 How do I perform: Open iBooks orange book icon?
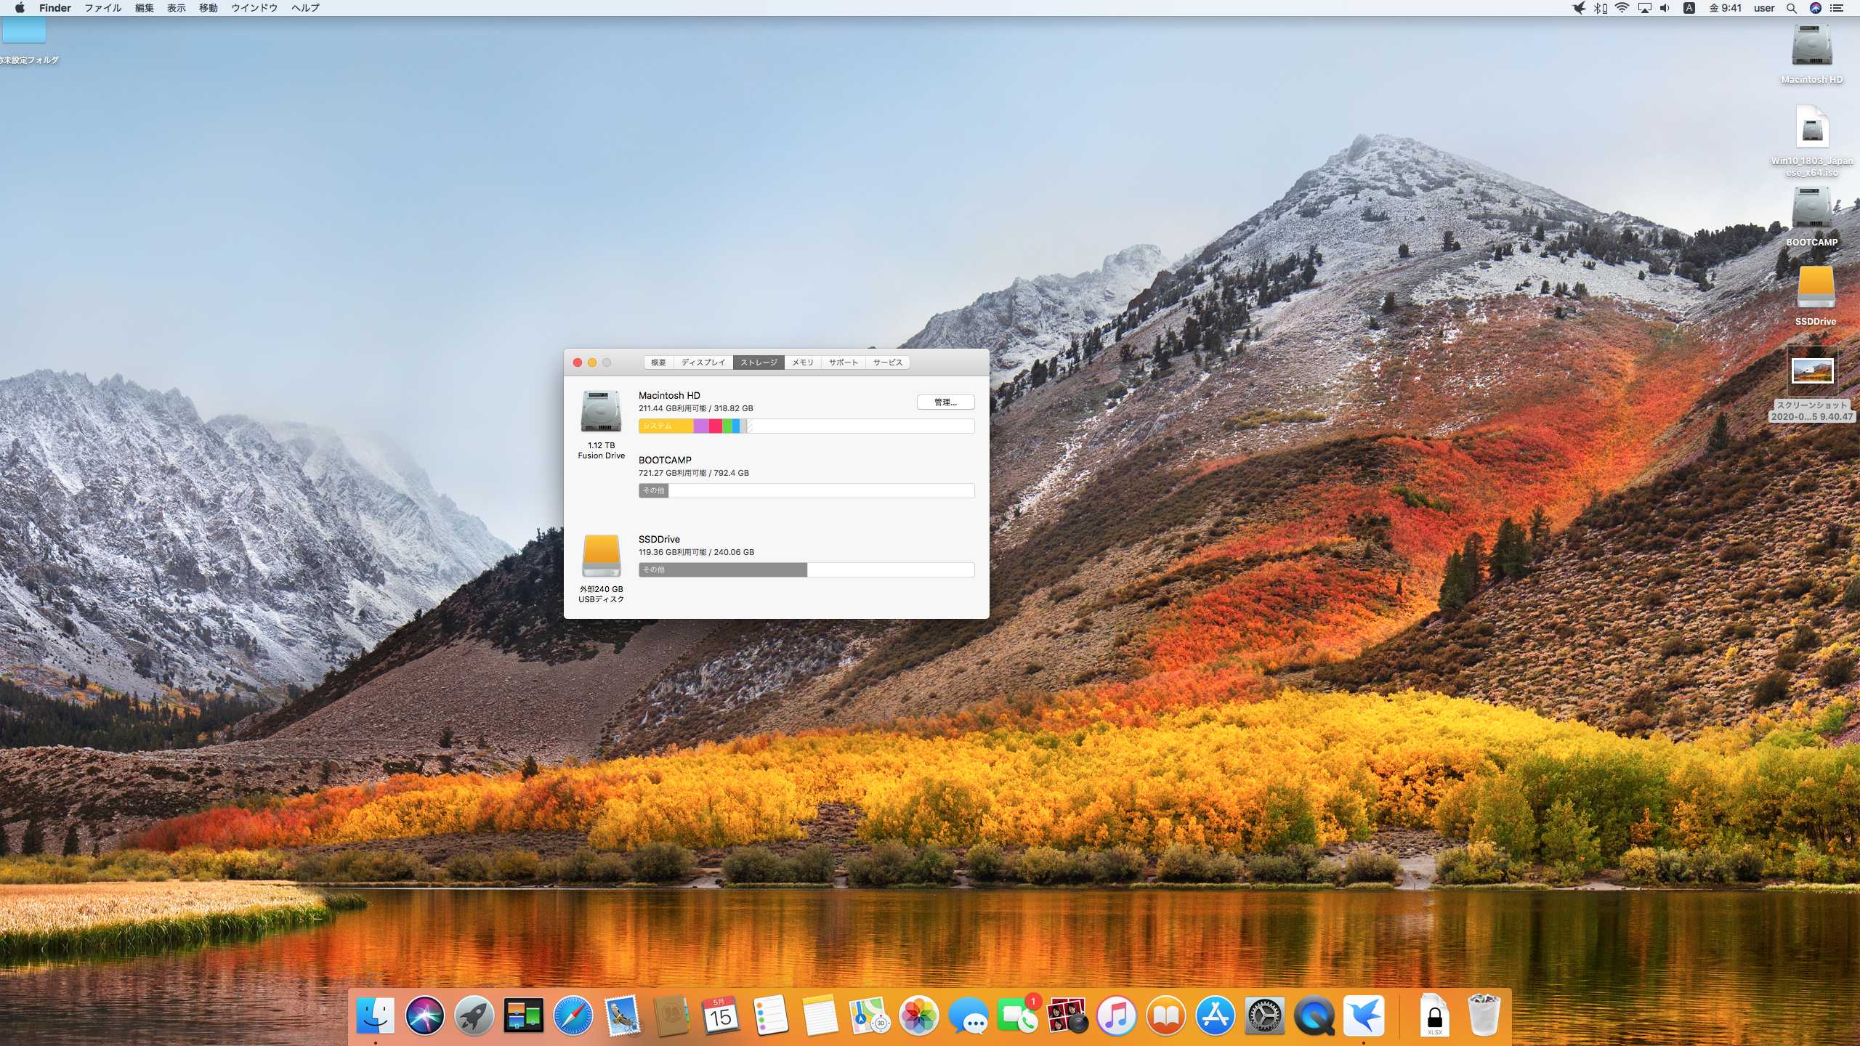pos(1166,1015)
